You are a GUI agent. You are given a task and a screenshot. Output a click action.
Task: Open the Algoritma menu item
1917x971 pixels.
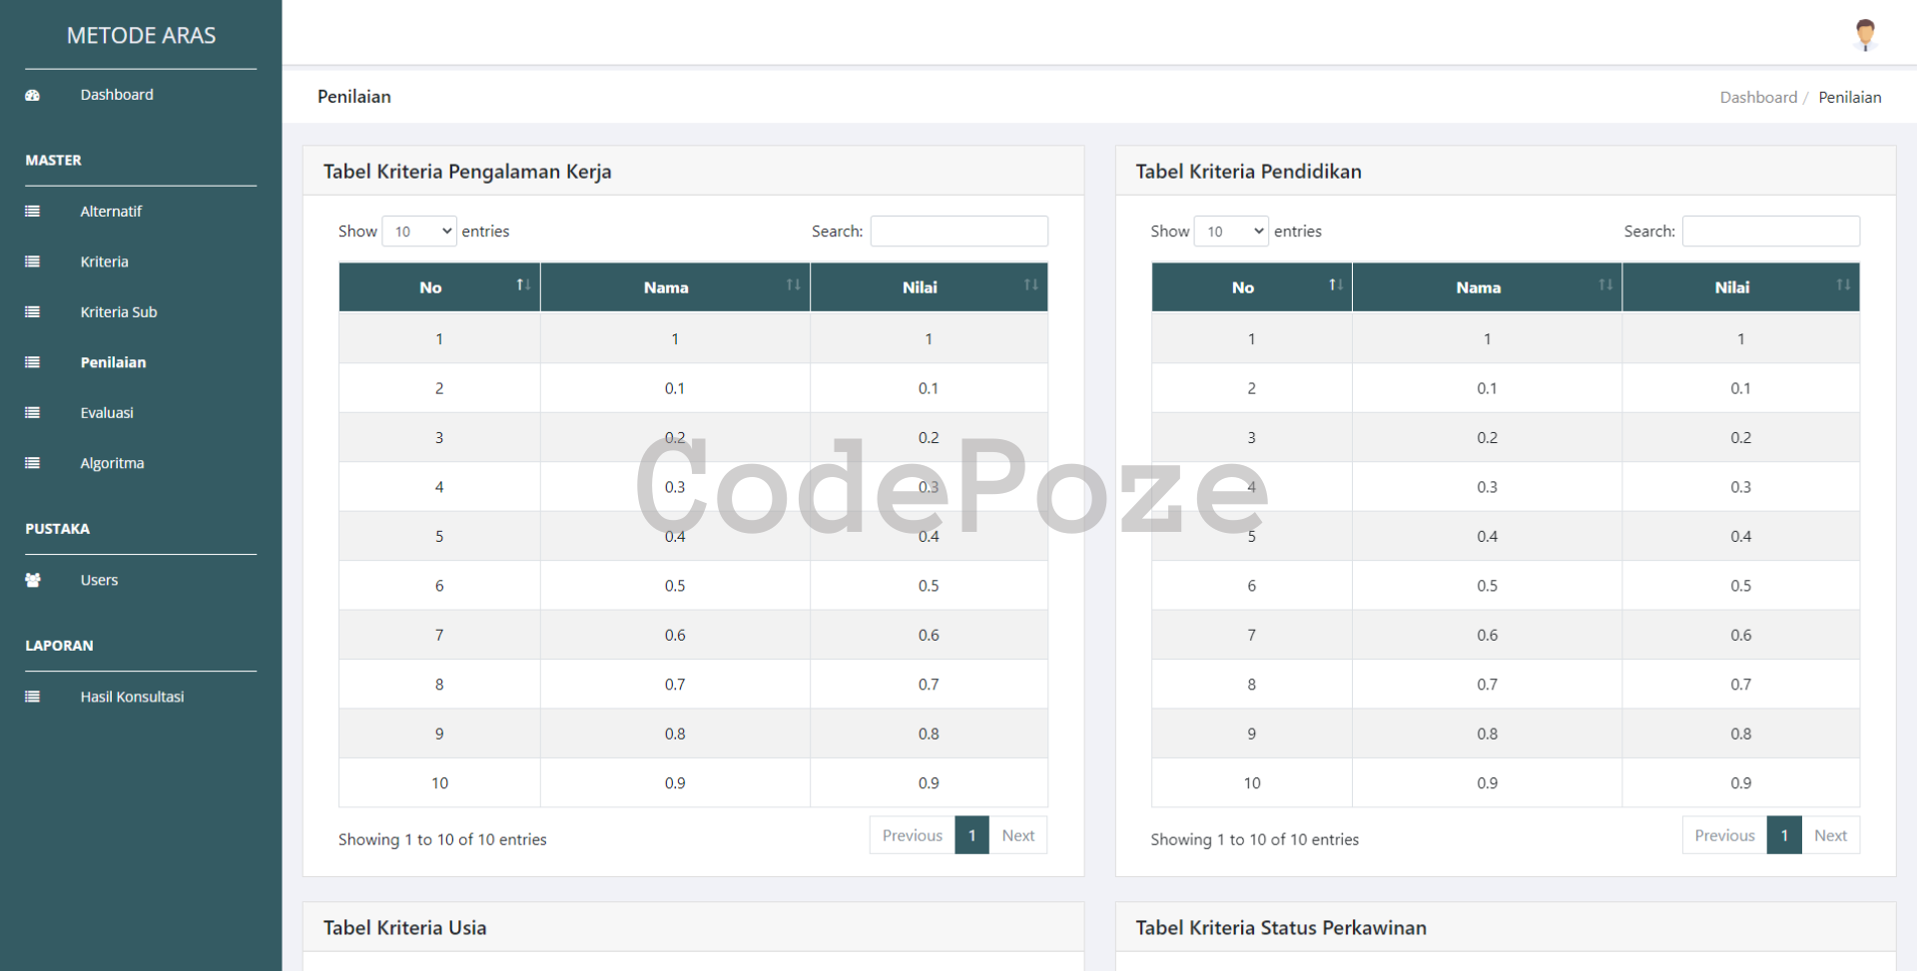tap(112, 463)
